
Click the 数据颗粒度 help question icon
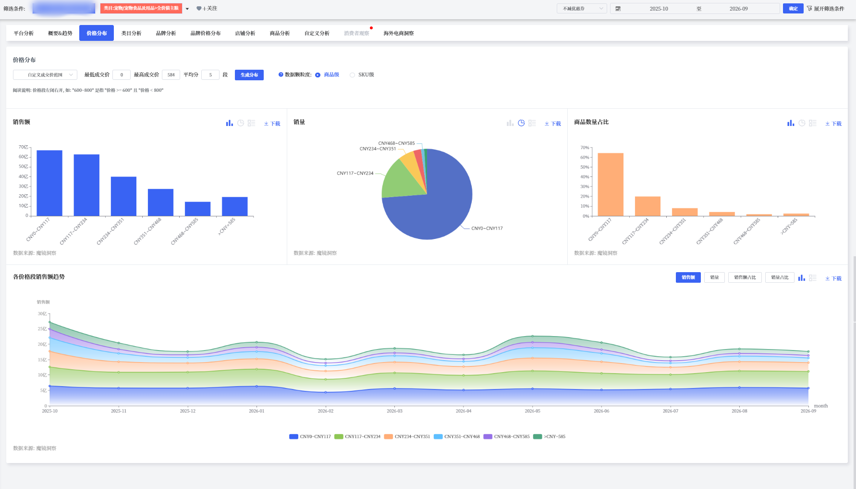point(281,75)
